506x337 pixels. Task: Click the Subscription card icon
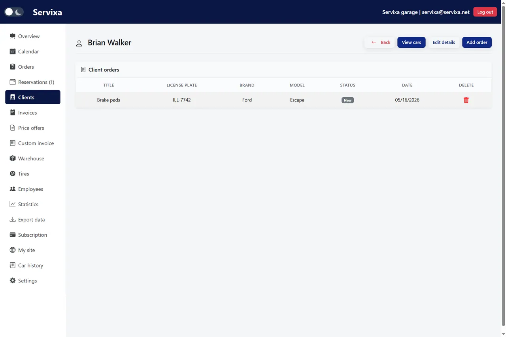(x=13, y=235)
